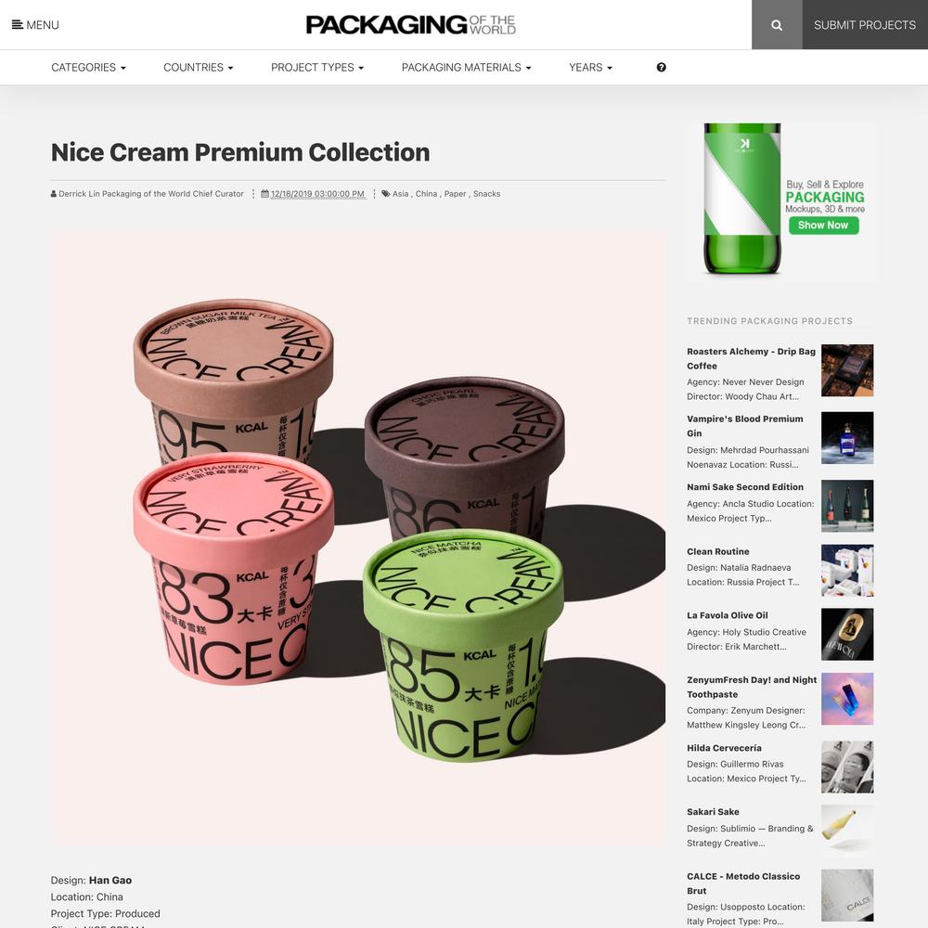Expand the COUNTRIES dropdown
This screenshot has width=928, height=928.
199,68
